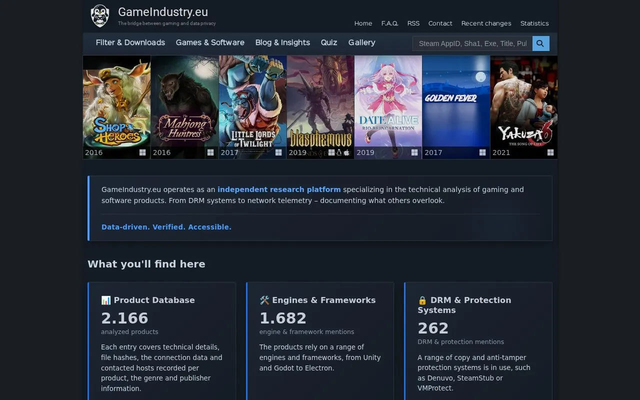Open the Yakuza 6 cover thumbnail

[524, 107]
